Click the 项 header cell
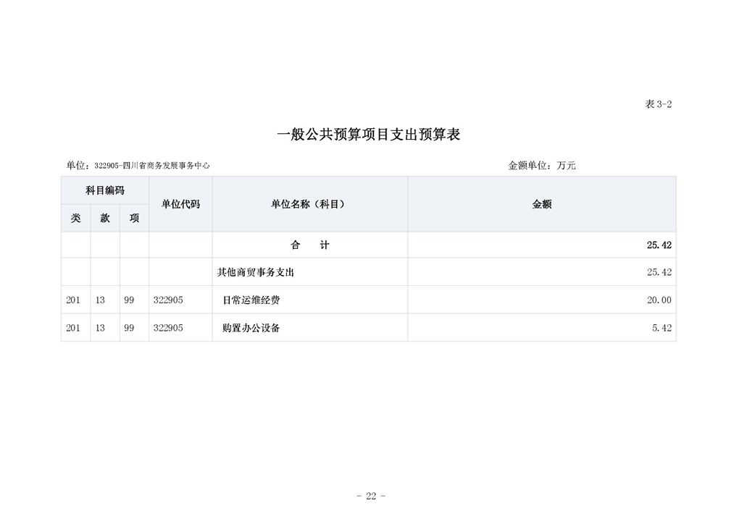The width and height of the screenshot is (742, 524). [133, 217]
